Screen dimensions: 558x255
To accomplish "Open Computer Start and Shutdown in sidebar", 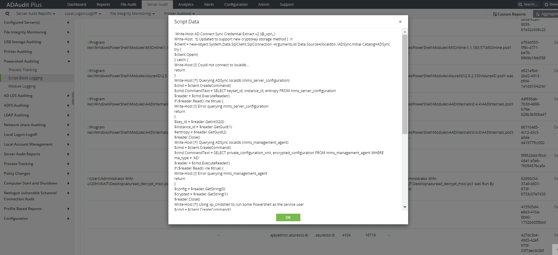I will (31, 183).
